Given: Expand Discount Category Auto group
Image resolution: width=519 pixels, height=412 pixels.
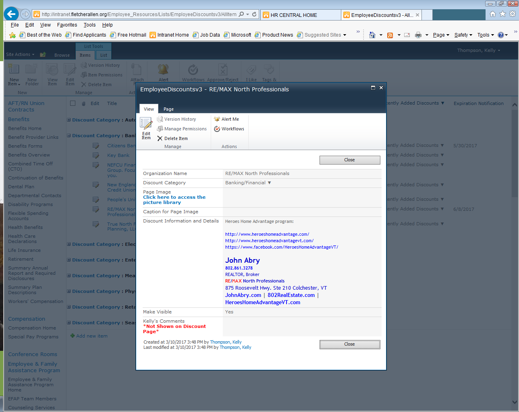Looking at the screenshot, I should tap(69, 120).
